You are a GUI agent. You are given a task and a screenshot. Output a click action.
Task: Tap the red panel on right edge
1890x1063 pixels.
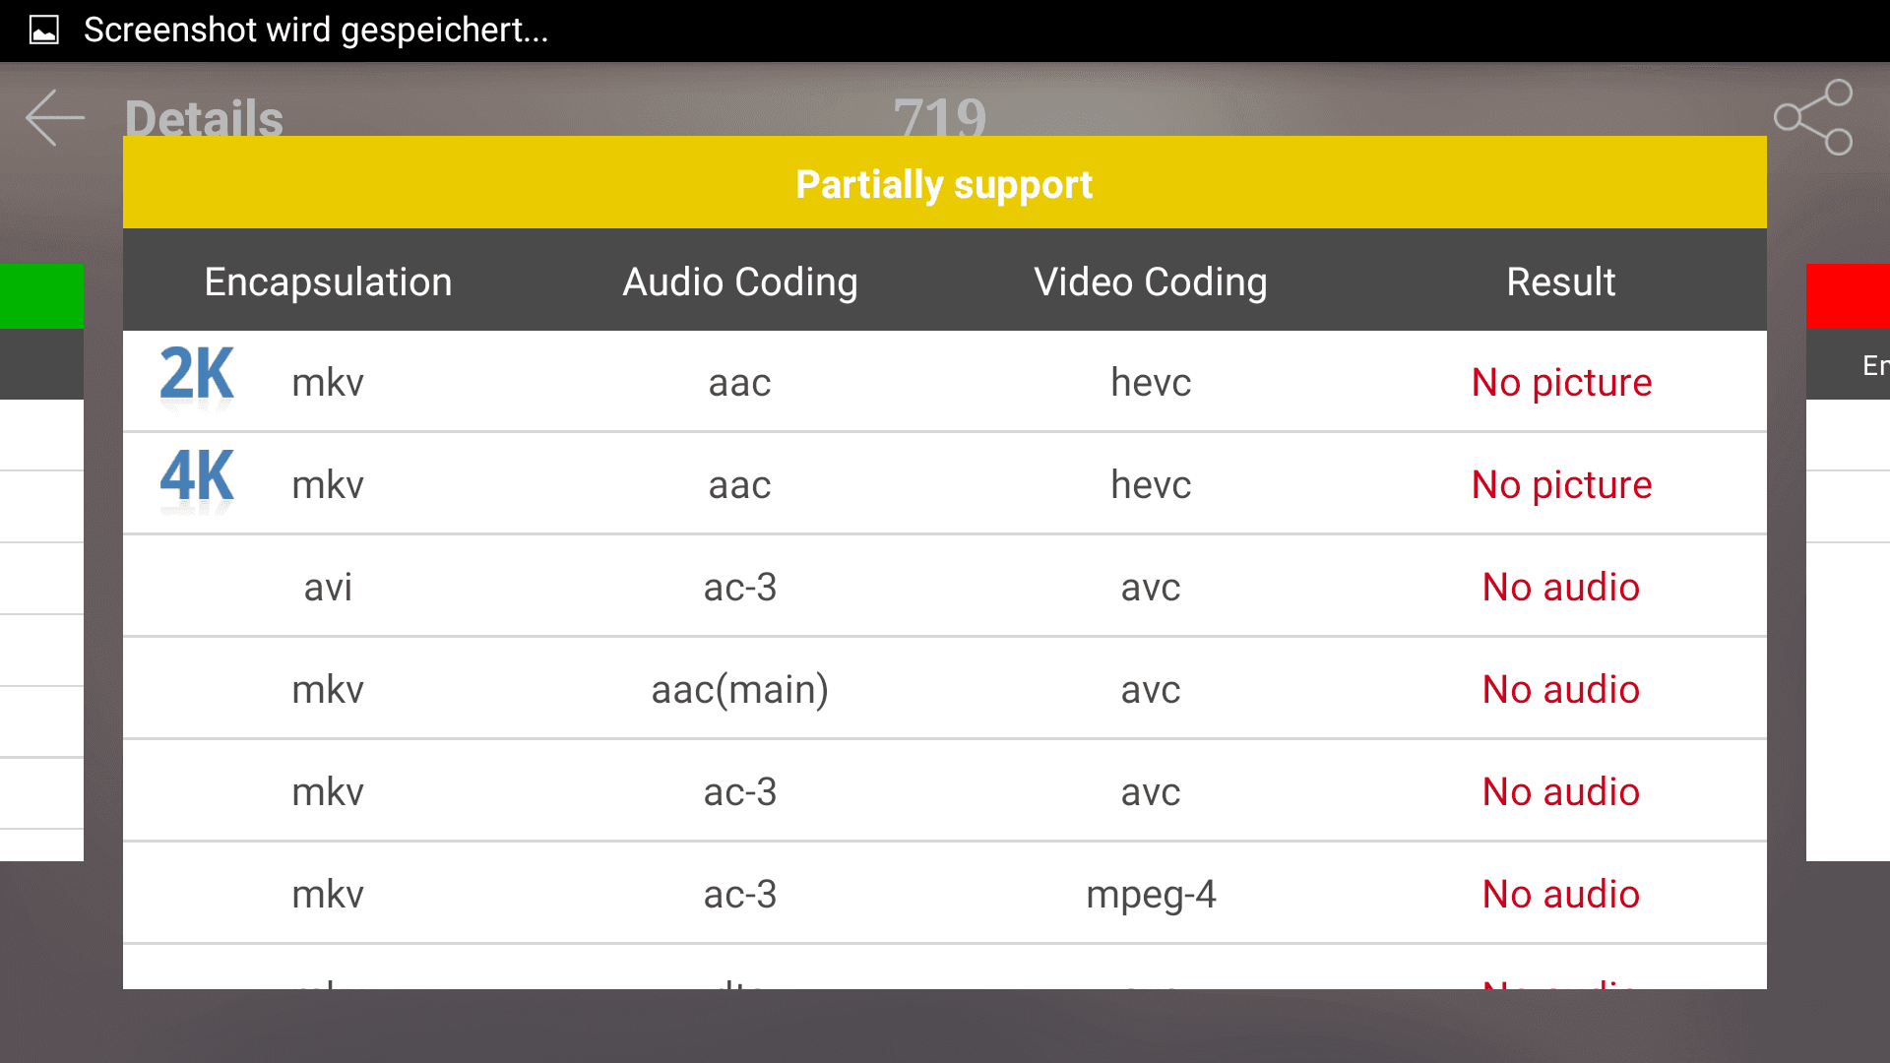click(1848, 295)
